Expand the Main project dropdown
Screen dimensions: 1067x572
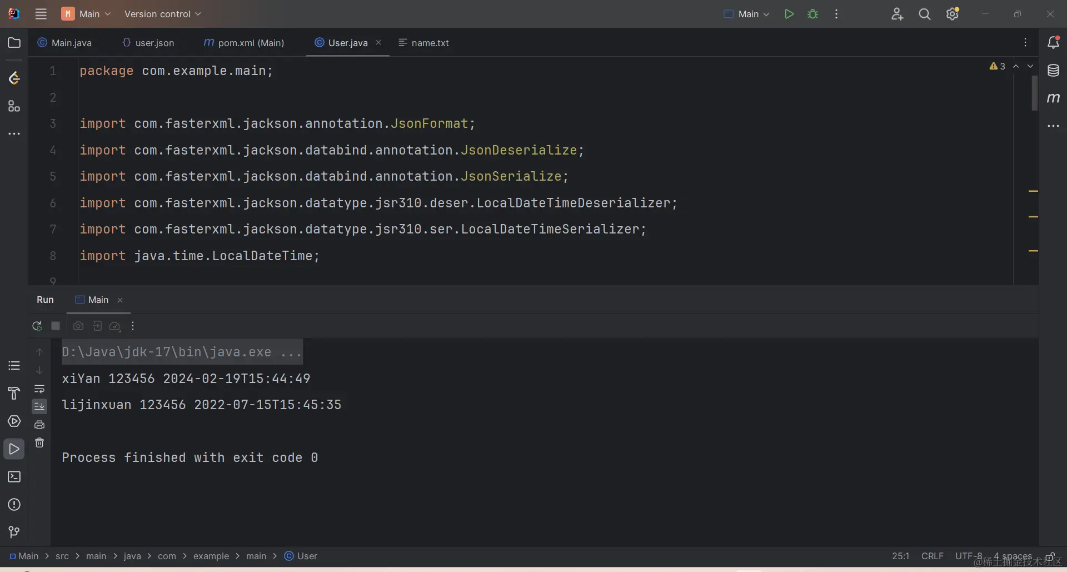click(87, 14)
